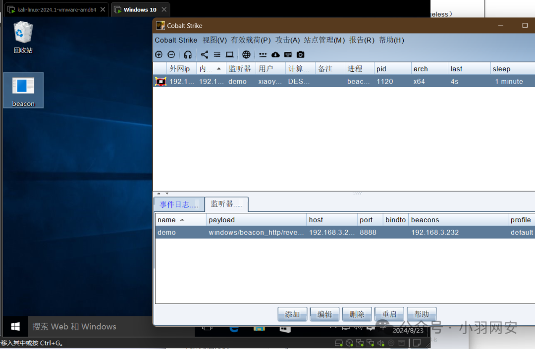Open the Recycle Bin desktop icon
Viewport: 535px width, 349px height.
23,37
